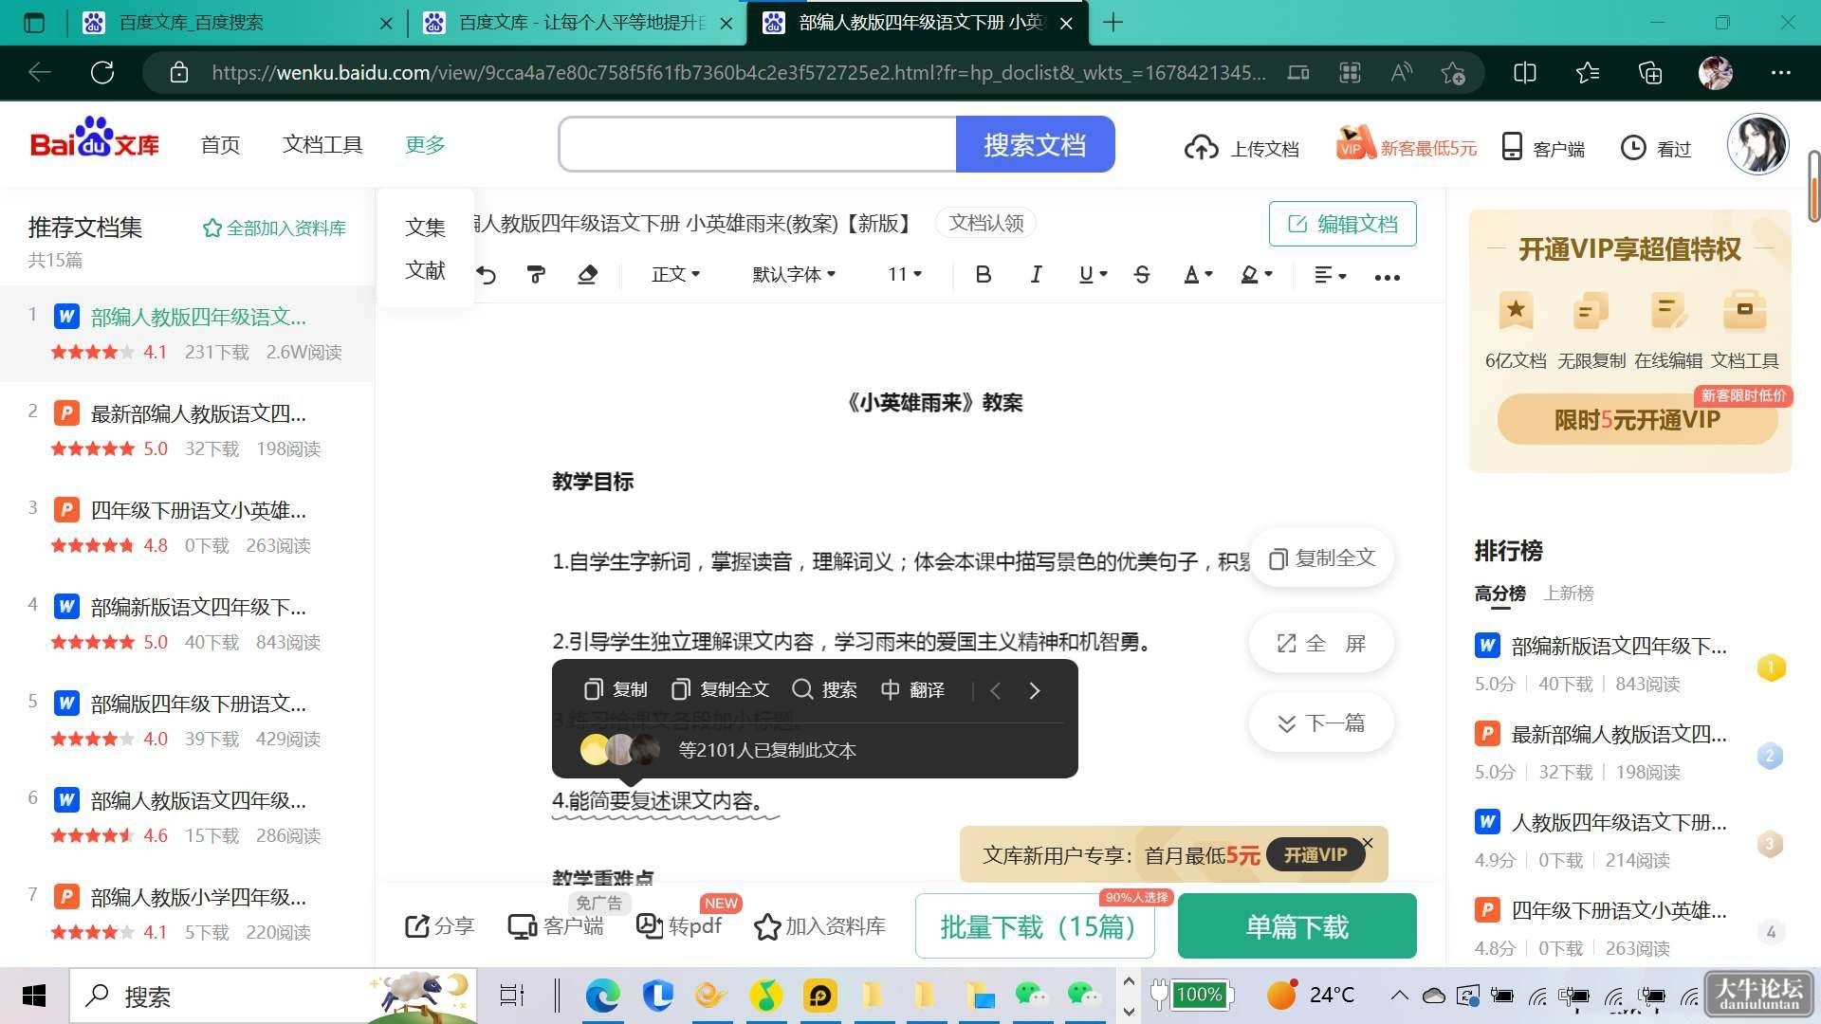Open the font size 11 dropdown

coord(905,275)
